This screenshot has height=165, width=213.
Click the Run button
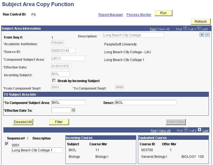click(164, 13)
